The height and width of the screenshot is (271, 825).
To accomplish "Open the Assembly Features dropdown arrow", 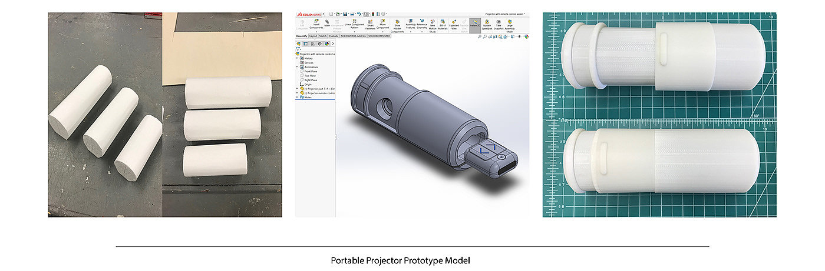I will tap(410, 31).
